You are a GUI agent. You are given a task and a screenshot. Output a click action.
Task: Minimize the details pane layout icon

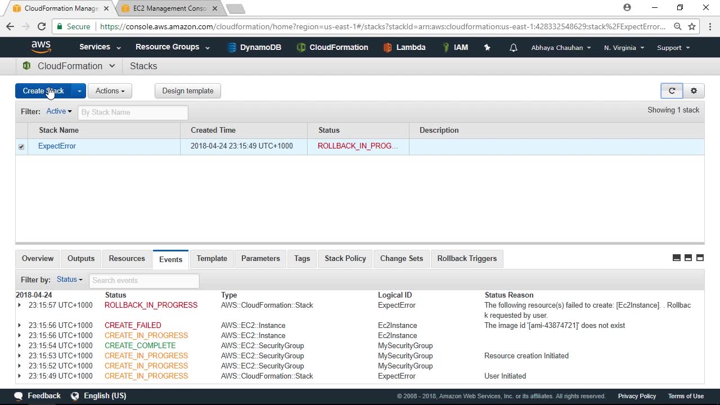pyautogui.click(x=677, y=258)
